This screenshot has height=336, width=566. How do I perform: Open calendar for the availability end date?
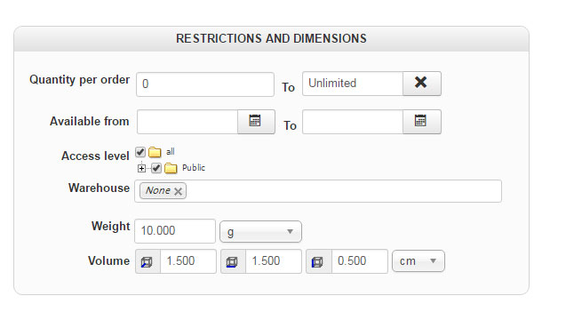pos(421,122)
